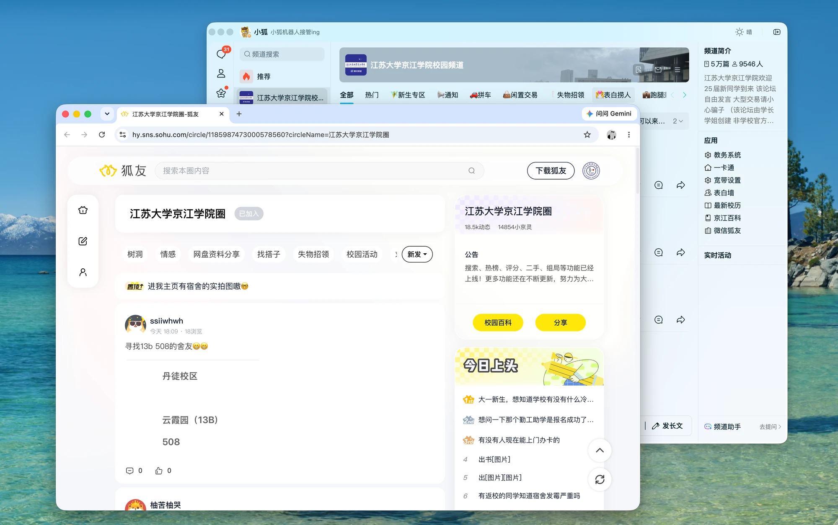Select the 树洞 category tag
Screen dimensions: 838x525
[x=135, y=254]
